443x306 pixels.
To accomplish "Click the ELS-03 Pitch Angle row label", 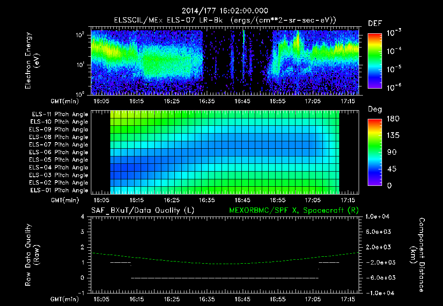I will click(x=59, y=175).
